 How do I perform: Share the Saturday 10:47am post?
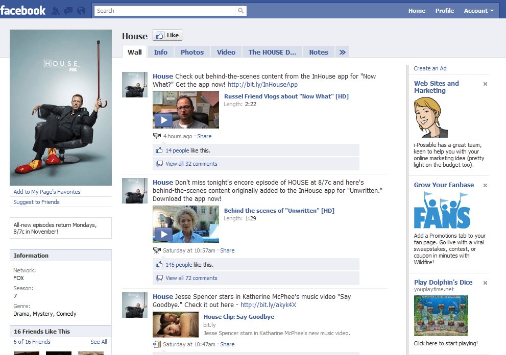pyautogui.click(x=227, y=344)
